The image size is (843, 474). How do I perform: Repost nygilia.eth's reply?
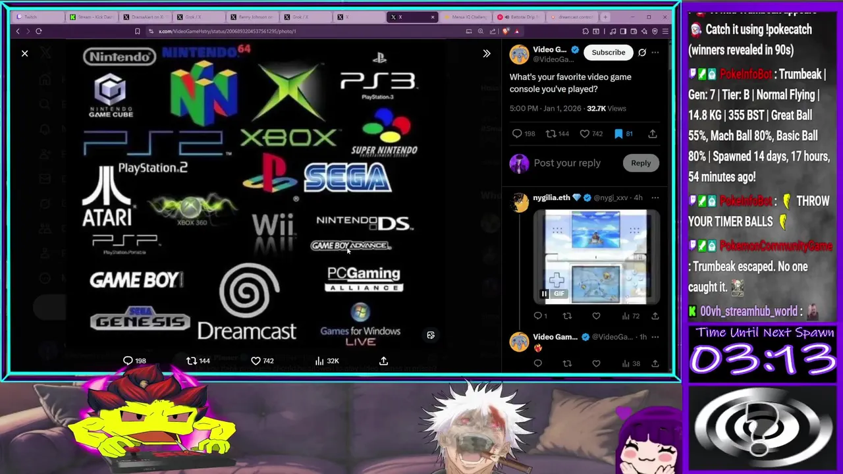[567, 316]
